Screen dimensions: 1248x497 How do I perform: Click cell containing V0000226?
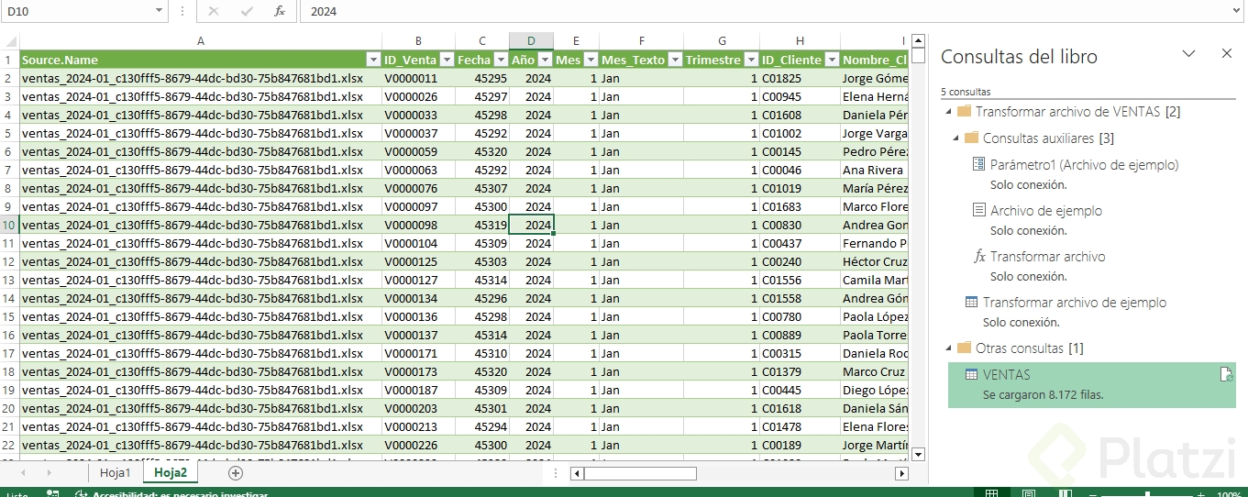418,445
